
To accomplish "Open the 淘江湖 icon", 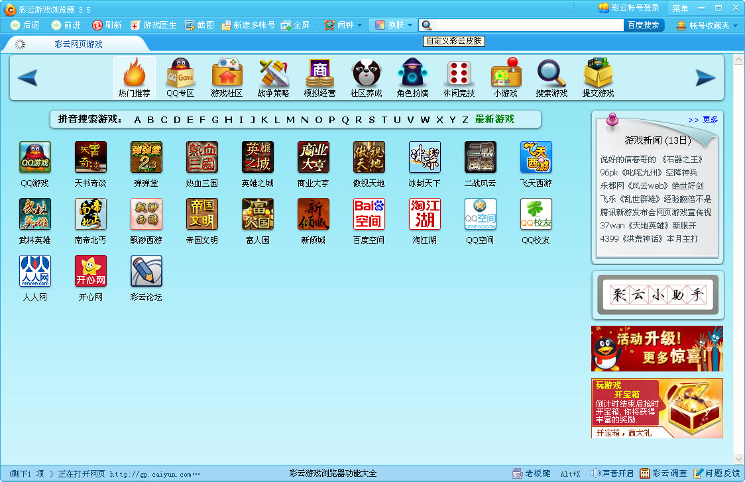I will coord(425,214).
